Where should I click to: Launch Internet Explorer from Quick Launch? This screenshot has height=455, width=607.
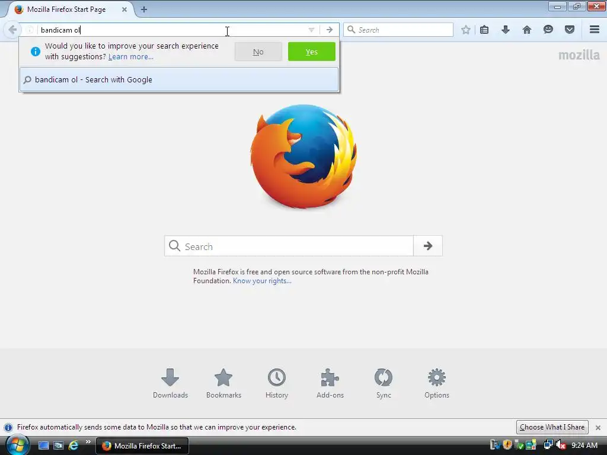coord(73,446)
